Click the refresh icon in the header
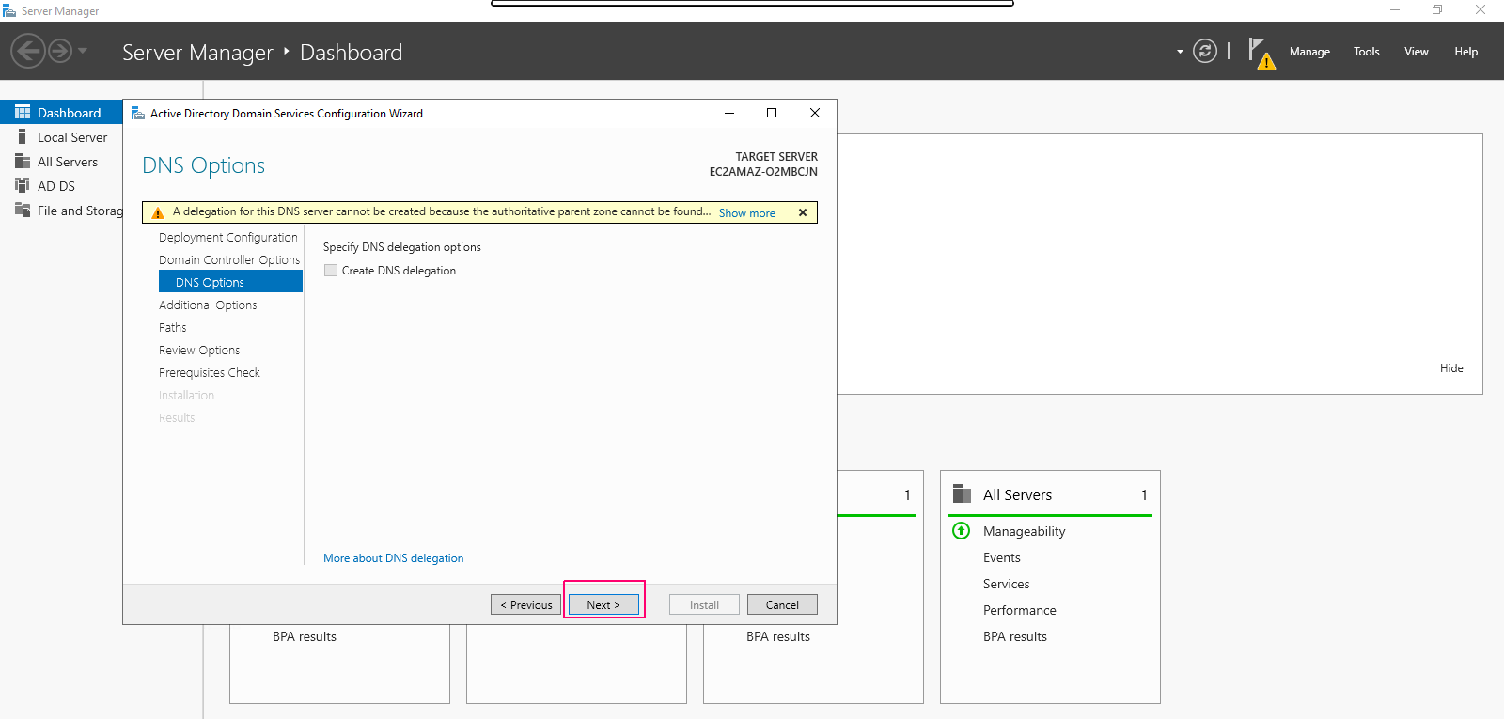This screenshot has width=1504, height=719. tap(1205, 51)
